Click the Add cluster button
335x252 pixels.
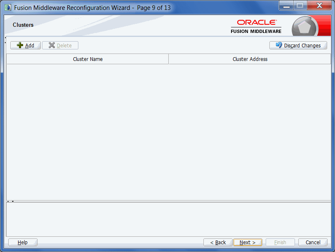[26, 45]
